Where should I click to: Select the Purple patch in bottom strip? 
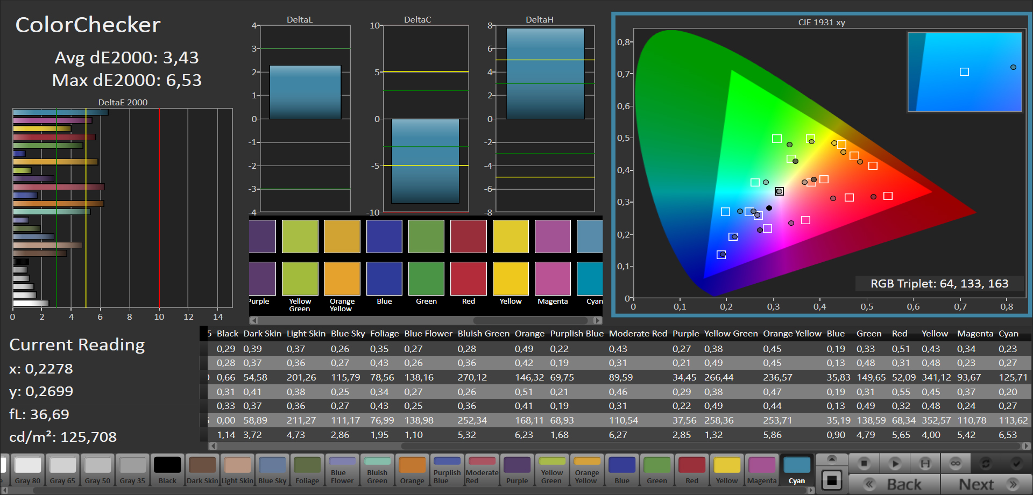[x=517, y=470]
